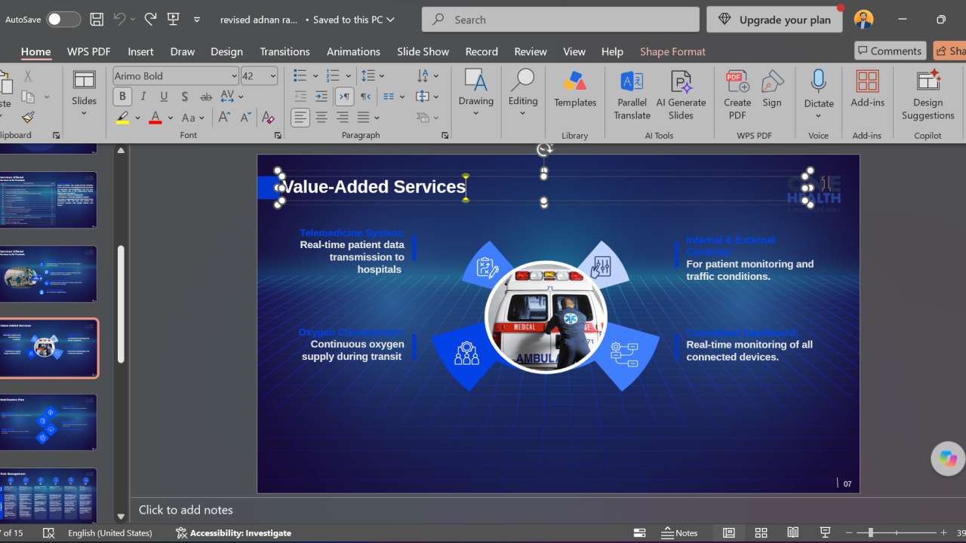Start AI Generate Slides
This screenshot has height=543, width=966.
coord(681,95)
